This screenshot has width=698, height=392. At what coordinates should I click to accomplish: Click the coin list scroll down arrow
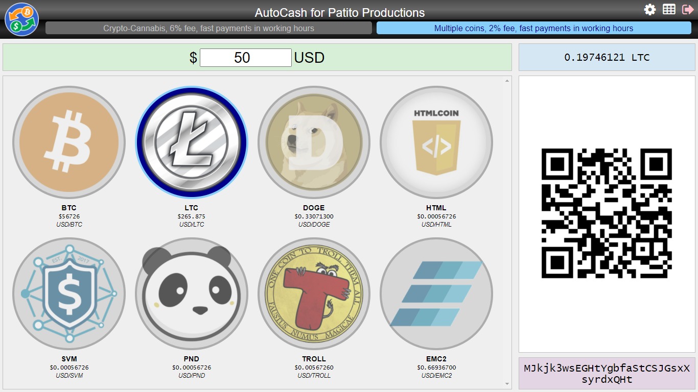[507, 384]
